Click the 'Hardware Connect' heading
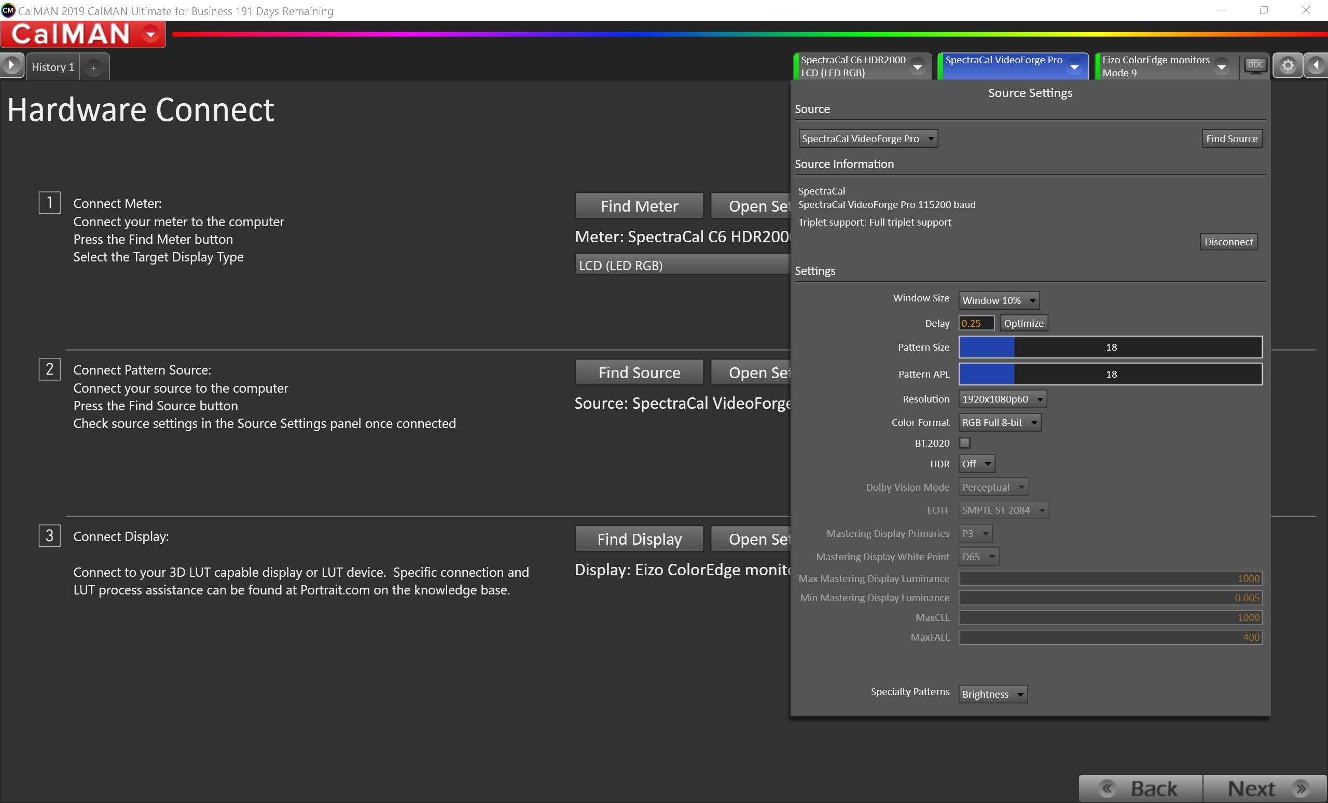 141,110
